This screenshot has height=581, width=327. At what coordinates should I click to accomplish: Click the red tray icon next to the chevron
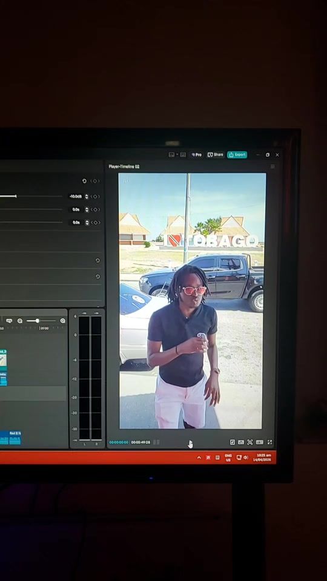tap(208, 458)
